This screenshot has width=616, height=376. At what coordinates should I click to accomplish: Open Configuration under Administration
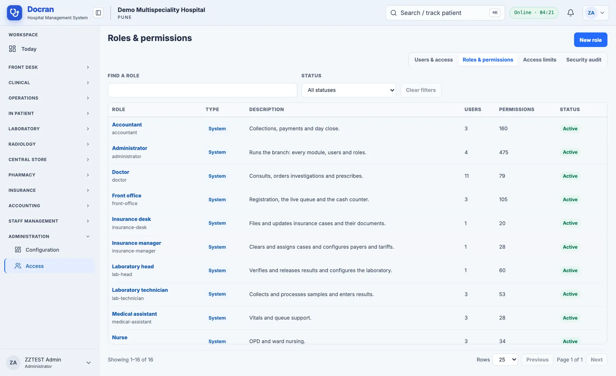coord(49,250)
